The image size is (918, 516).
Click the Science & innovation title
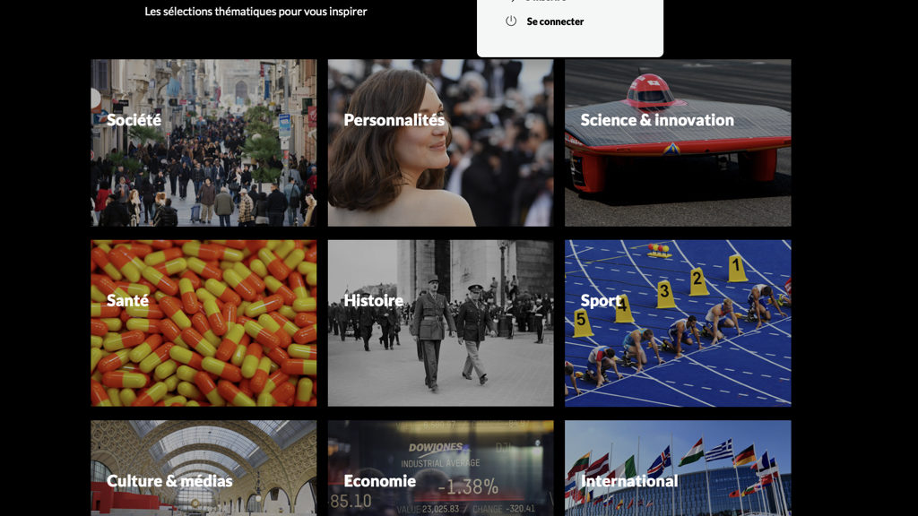tap(657, 120)
